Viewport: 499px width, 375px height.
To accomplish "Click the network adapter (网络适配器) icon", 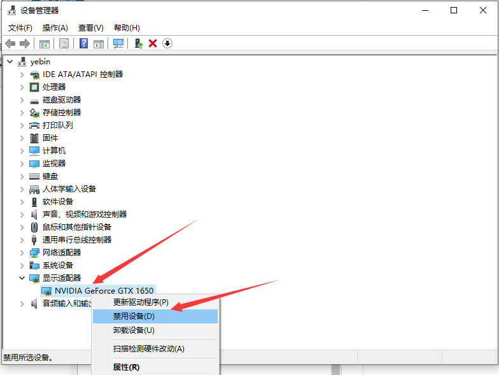I will point(34,253).
